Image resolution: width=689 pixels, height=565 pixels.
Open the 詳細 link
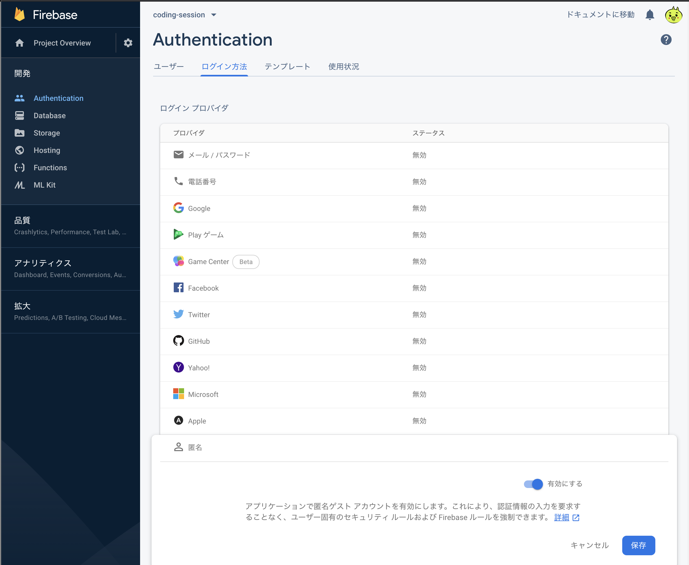point(562,517)
